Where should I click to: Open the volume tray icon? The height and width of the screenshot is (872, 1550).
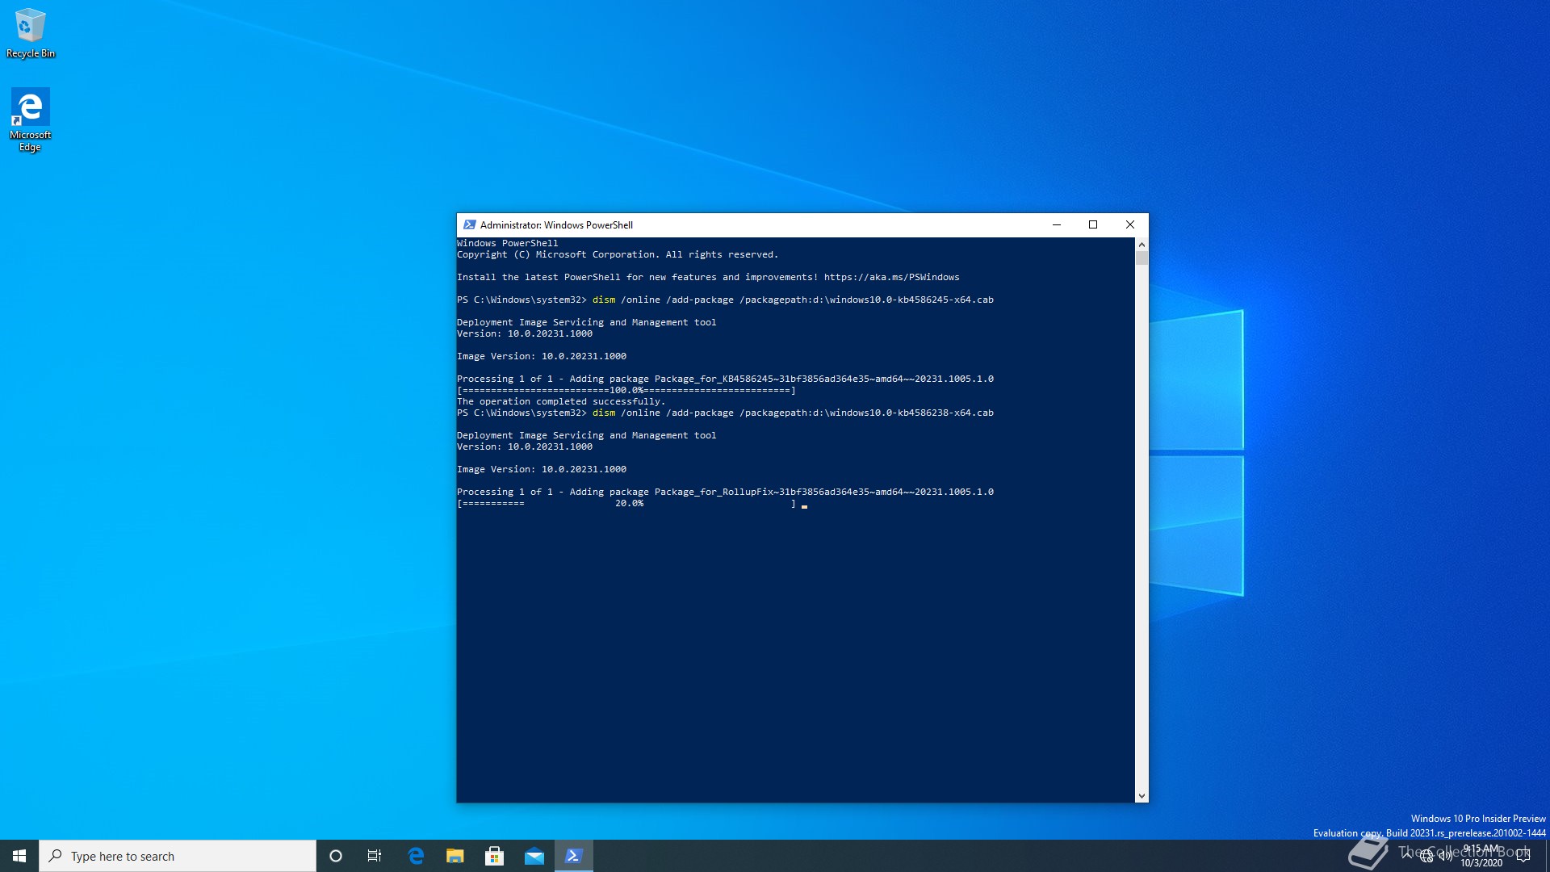point(1445,856)
